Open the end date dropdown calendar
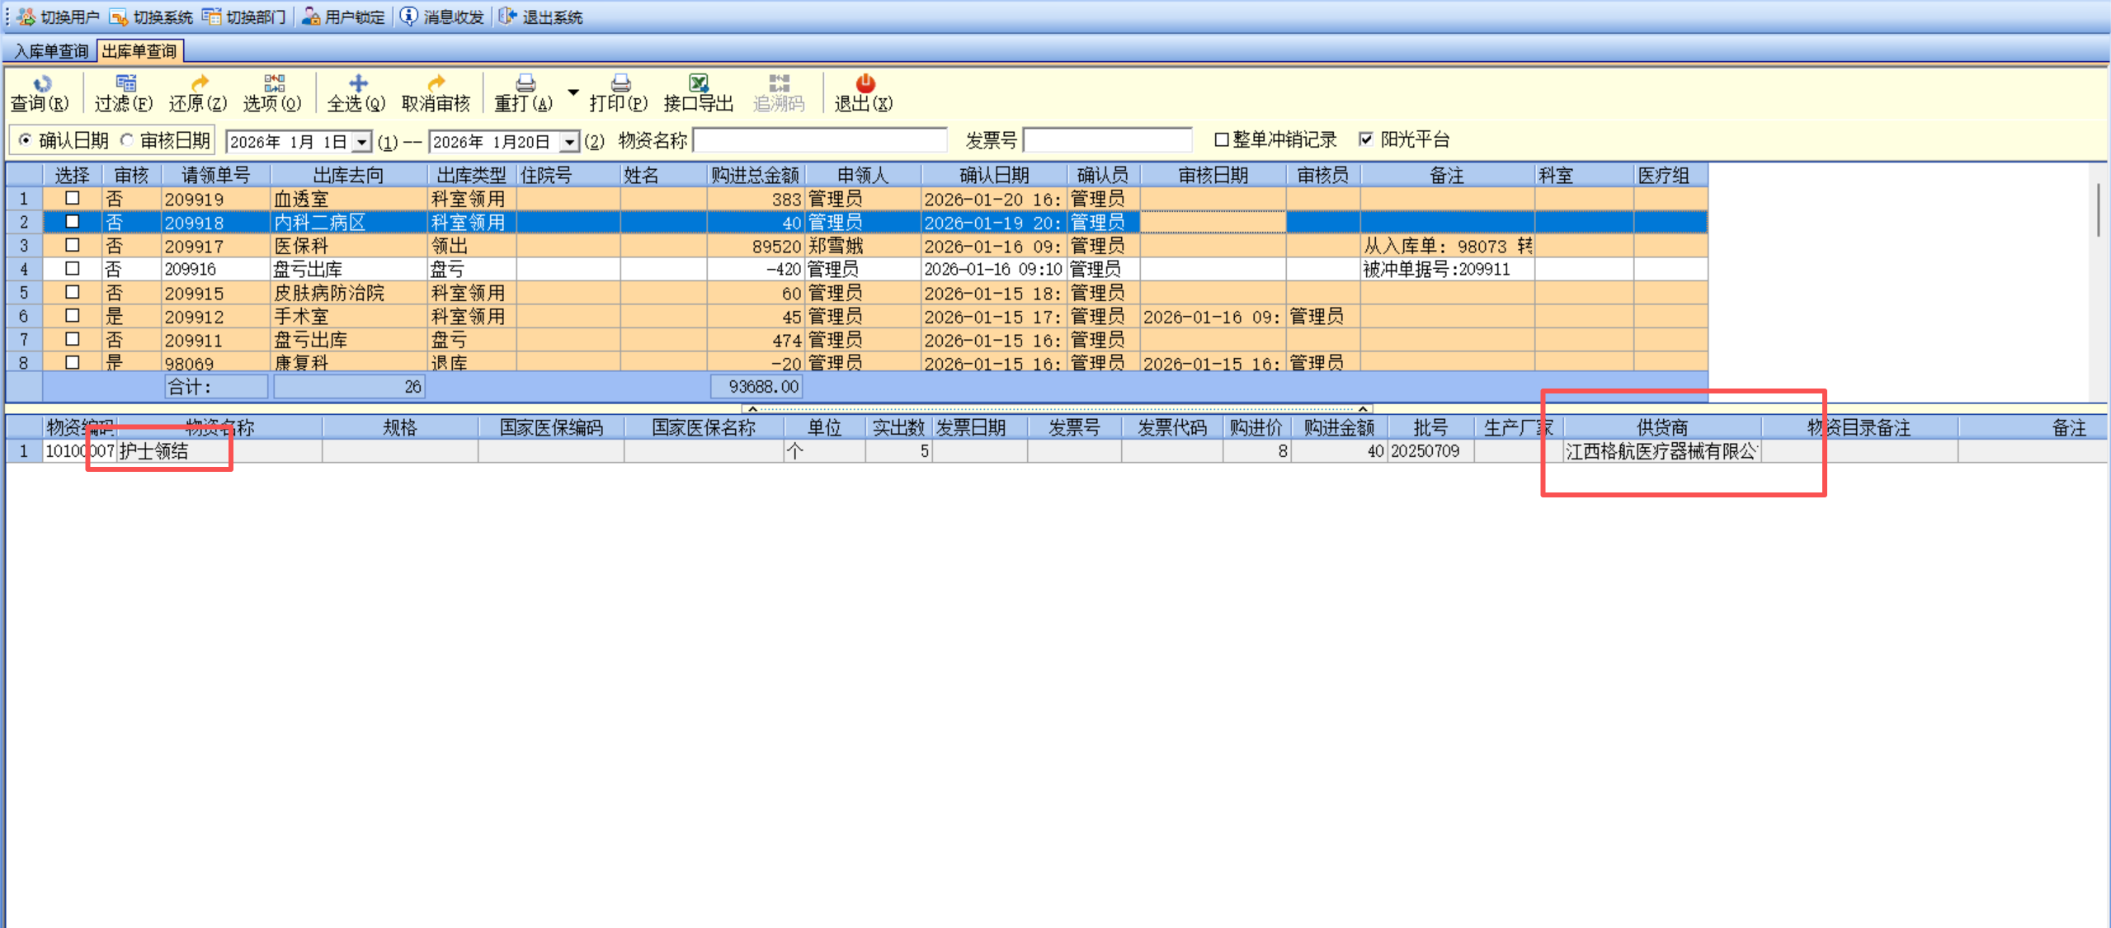The width and height of the screenshot is (2111, 928). pos(569,143)
